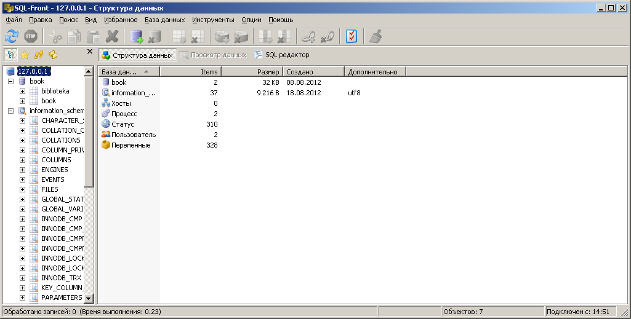Click the Cut scissors icon
Screen dimensions: 631x319
(55, 36)
